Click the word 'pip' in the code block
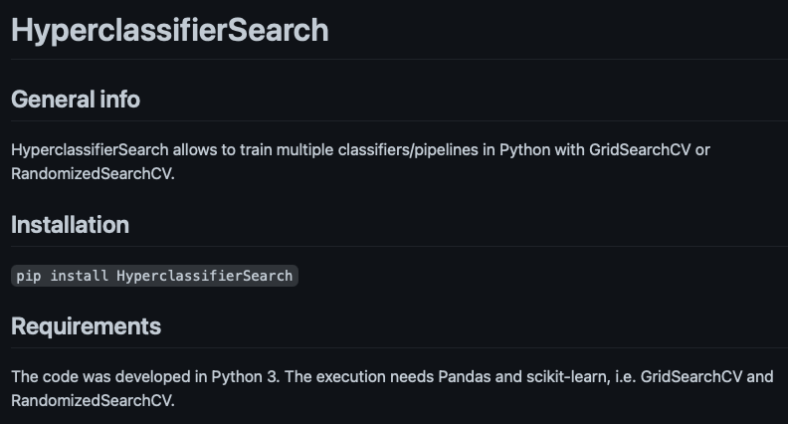This screenshot has height=424, width=788. [x=29, y=276]
